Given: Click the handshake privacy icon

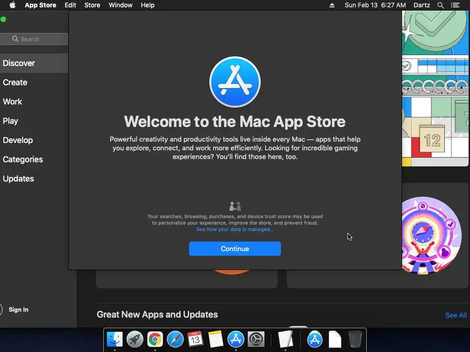Looking at the screenshot, I should pos(235,206).
